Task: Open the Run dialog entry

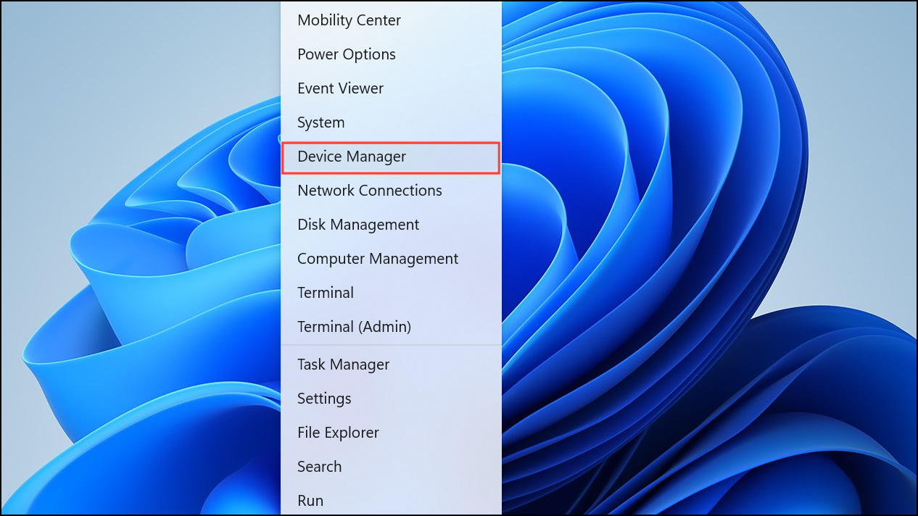Action: [x=391, y=500]
